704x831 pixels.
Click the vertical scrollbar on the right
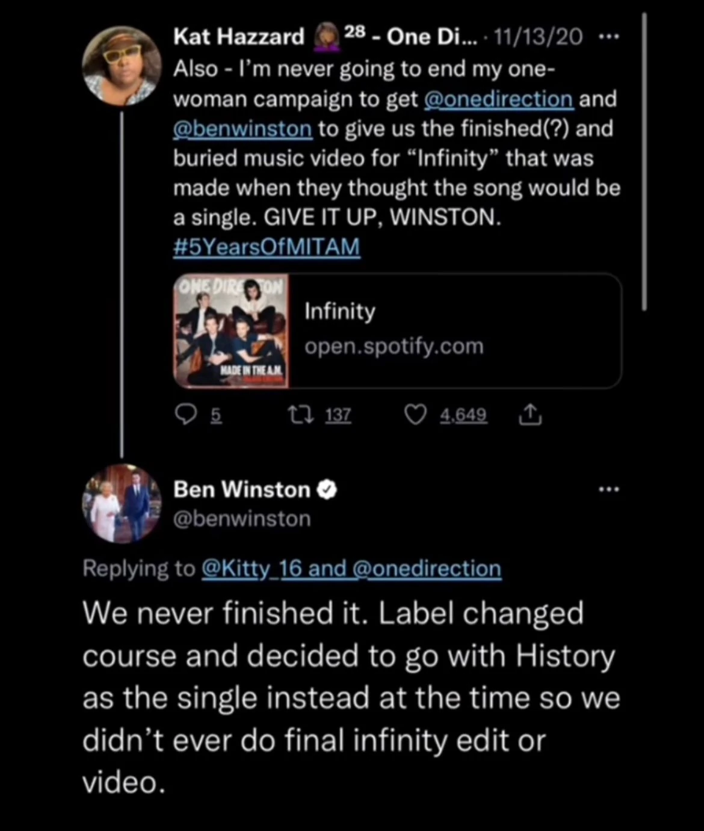[x=644, y=161]
